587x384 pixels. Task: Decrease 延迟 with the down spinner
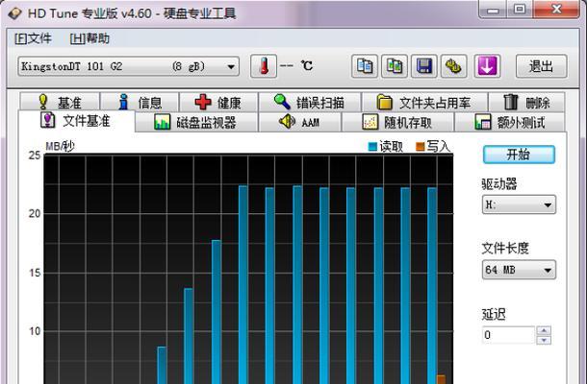tap(544, 340)
